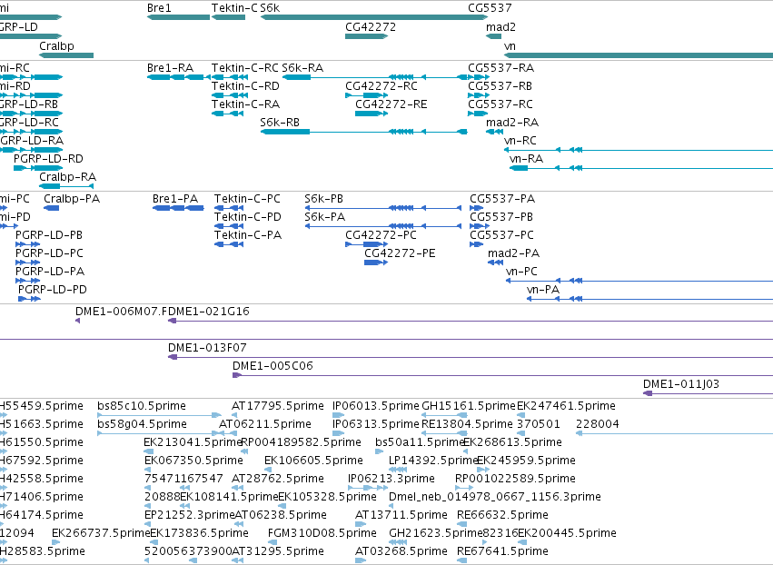Select the Bre1 gene label
The width and height of the screenshot is (773, 565).
[159, 8]
